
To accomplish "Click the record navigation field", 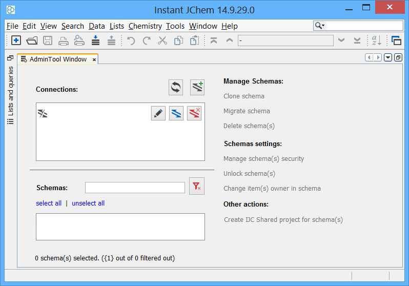I will pyautogui.click(x=285, y=40).
